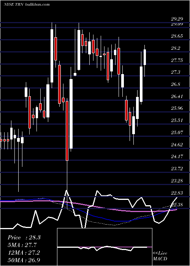Click the 27.75 price axis label
Screen dimensions: 190x266
177,60
